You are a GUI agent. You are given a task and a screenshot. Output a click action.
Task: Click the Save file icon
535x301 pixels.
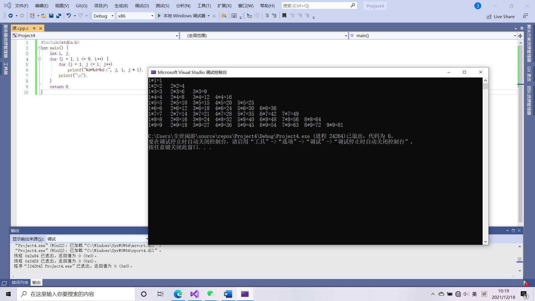tap(51, 16)
